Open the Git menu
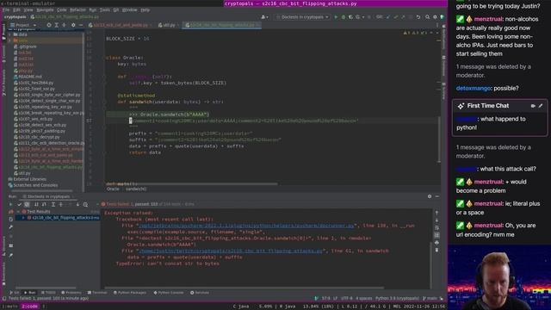The height and width of the screenshot is (310, 551). pos(116,9)
